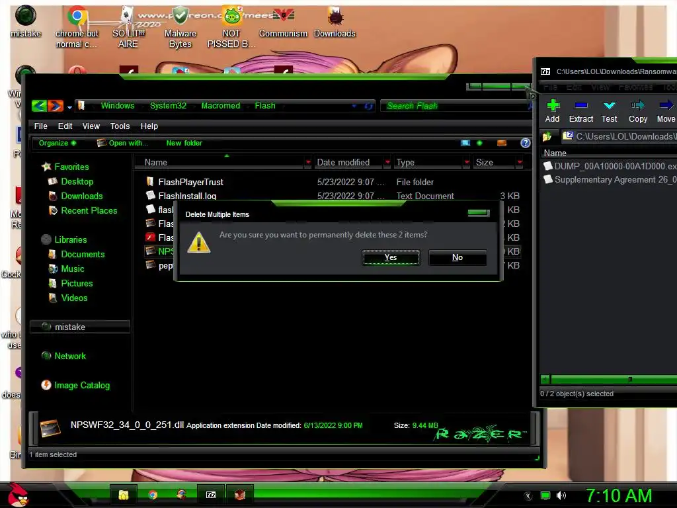Select Windows in the address breadcrumb
Viewport: 677px width, 508px height.
(118, 105)
